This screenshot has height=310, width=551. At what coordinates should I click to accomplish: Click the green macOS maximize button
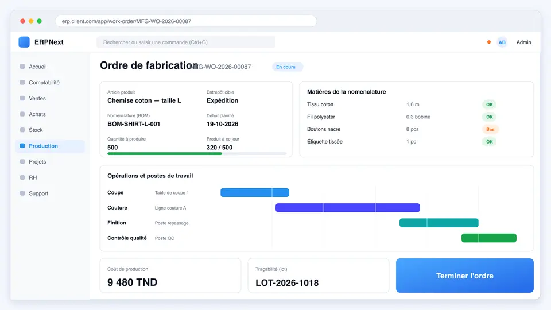[x=40, y=21]
